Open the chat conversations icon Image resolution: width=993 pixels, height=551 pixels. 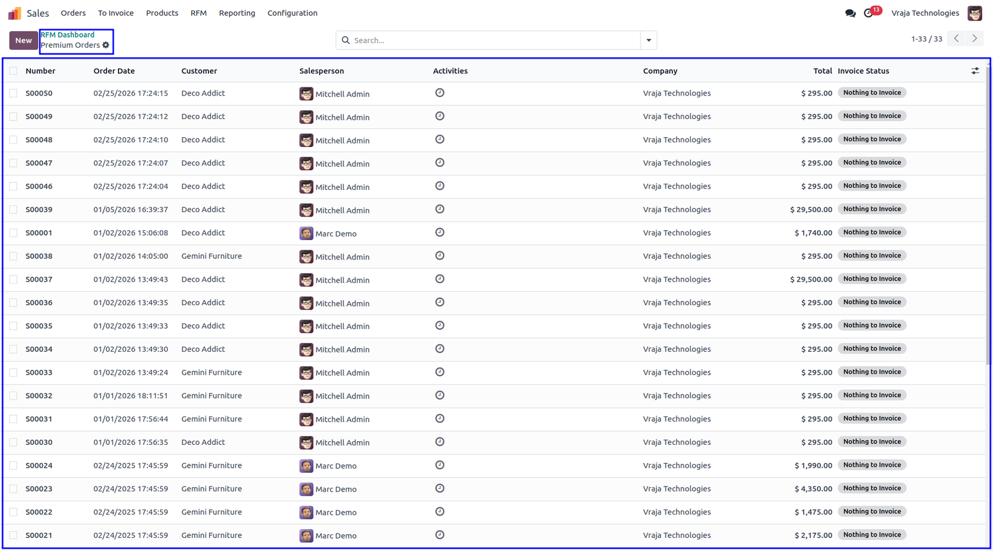850,13
